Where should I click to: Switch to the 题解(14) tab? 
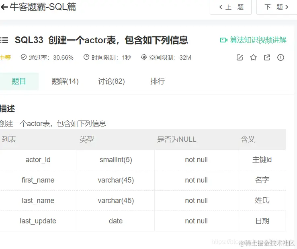click(65, 81)
